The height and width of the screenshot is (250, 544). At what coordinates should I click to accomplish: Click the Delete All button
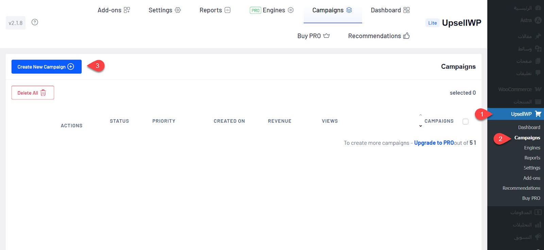tap(33, 93)
